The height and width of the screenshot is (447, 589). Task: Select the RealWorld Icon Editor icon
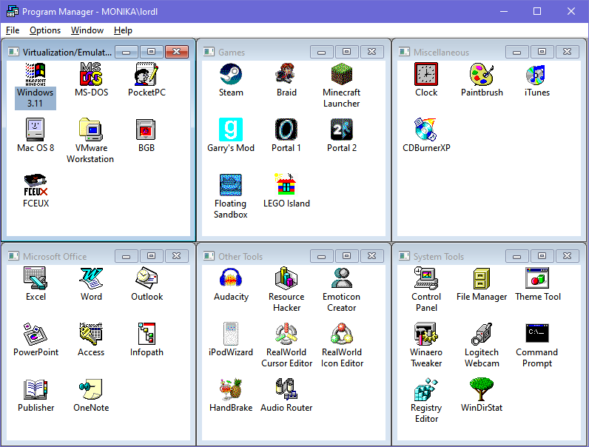point(341,334)
